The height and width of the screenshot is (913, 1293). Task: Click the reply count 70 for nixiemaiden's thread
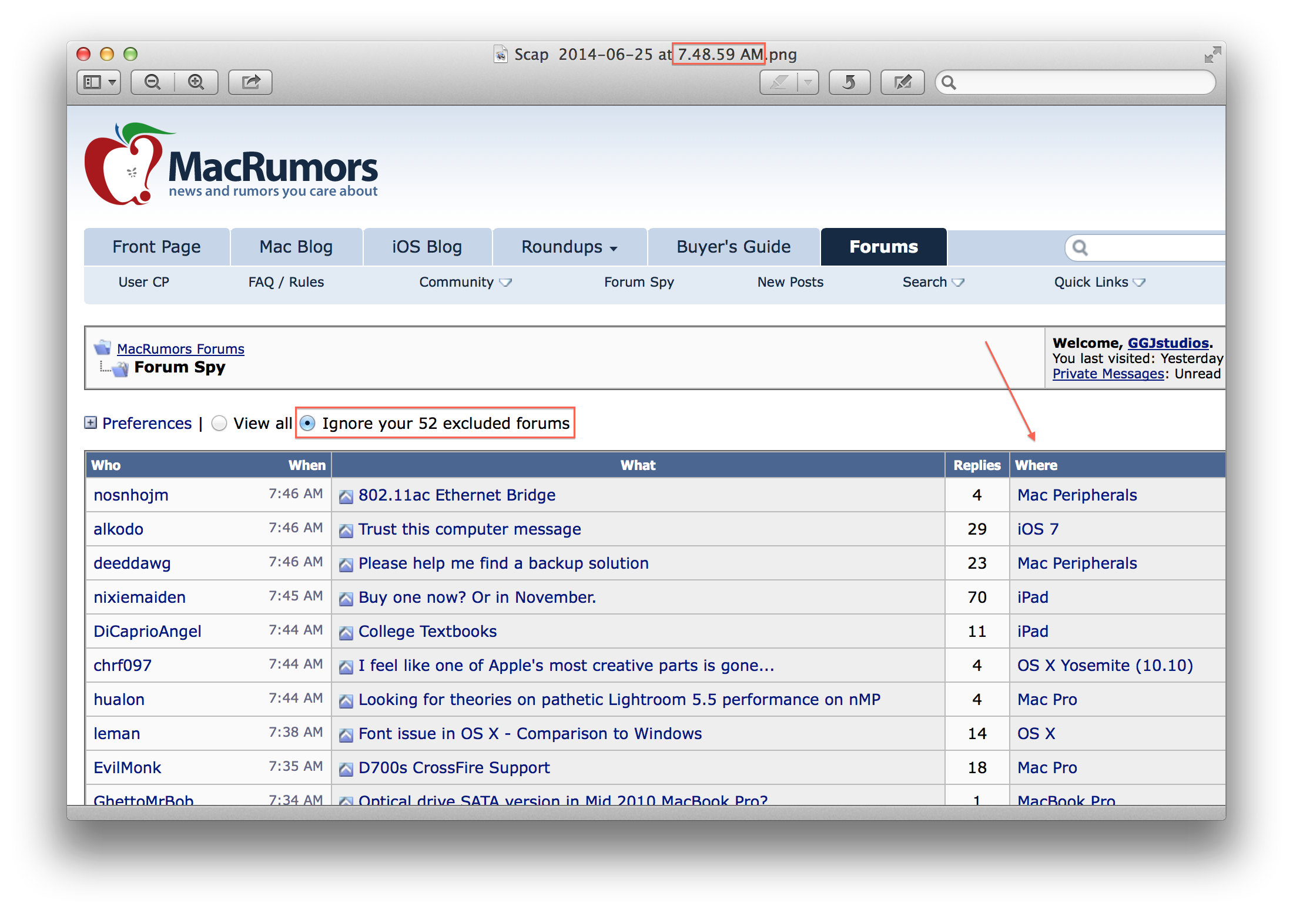[977, 598]
